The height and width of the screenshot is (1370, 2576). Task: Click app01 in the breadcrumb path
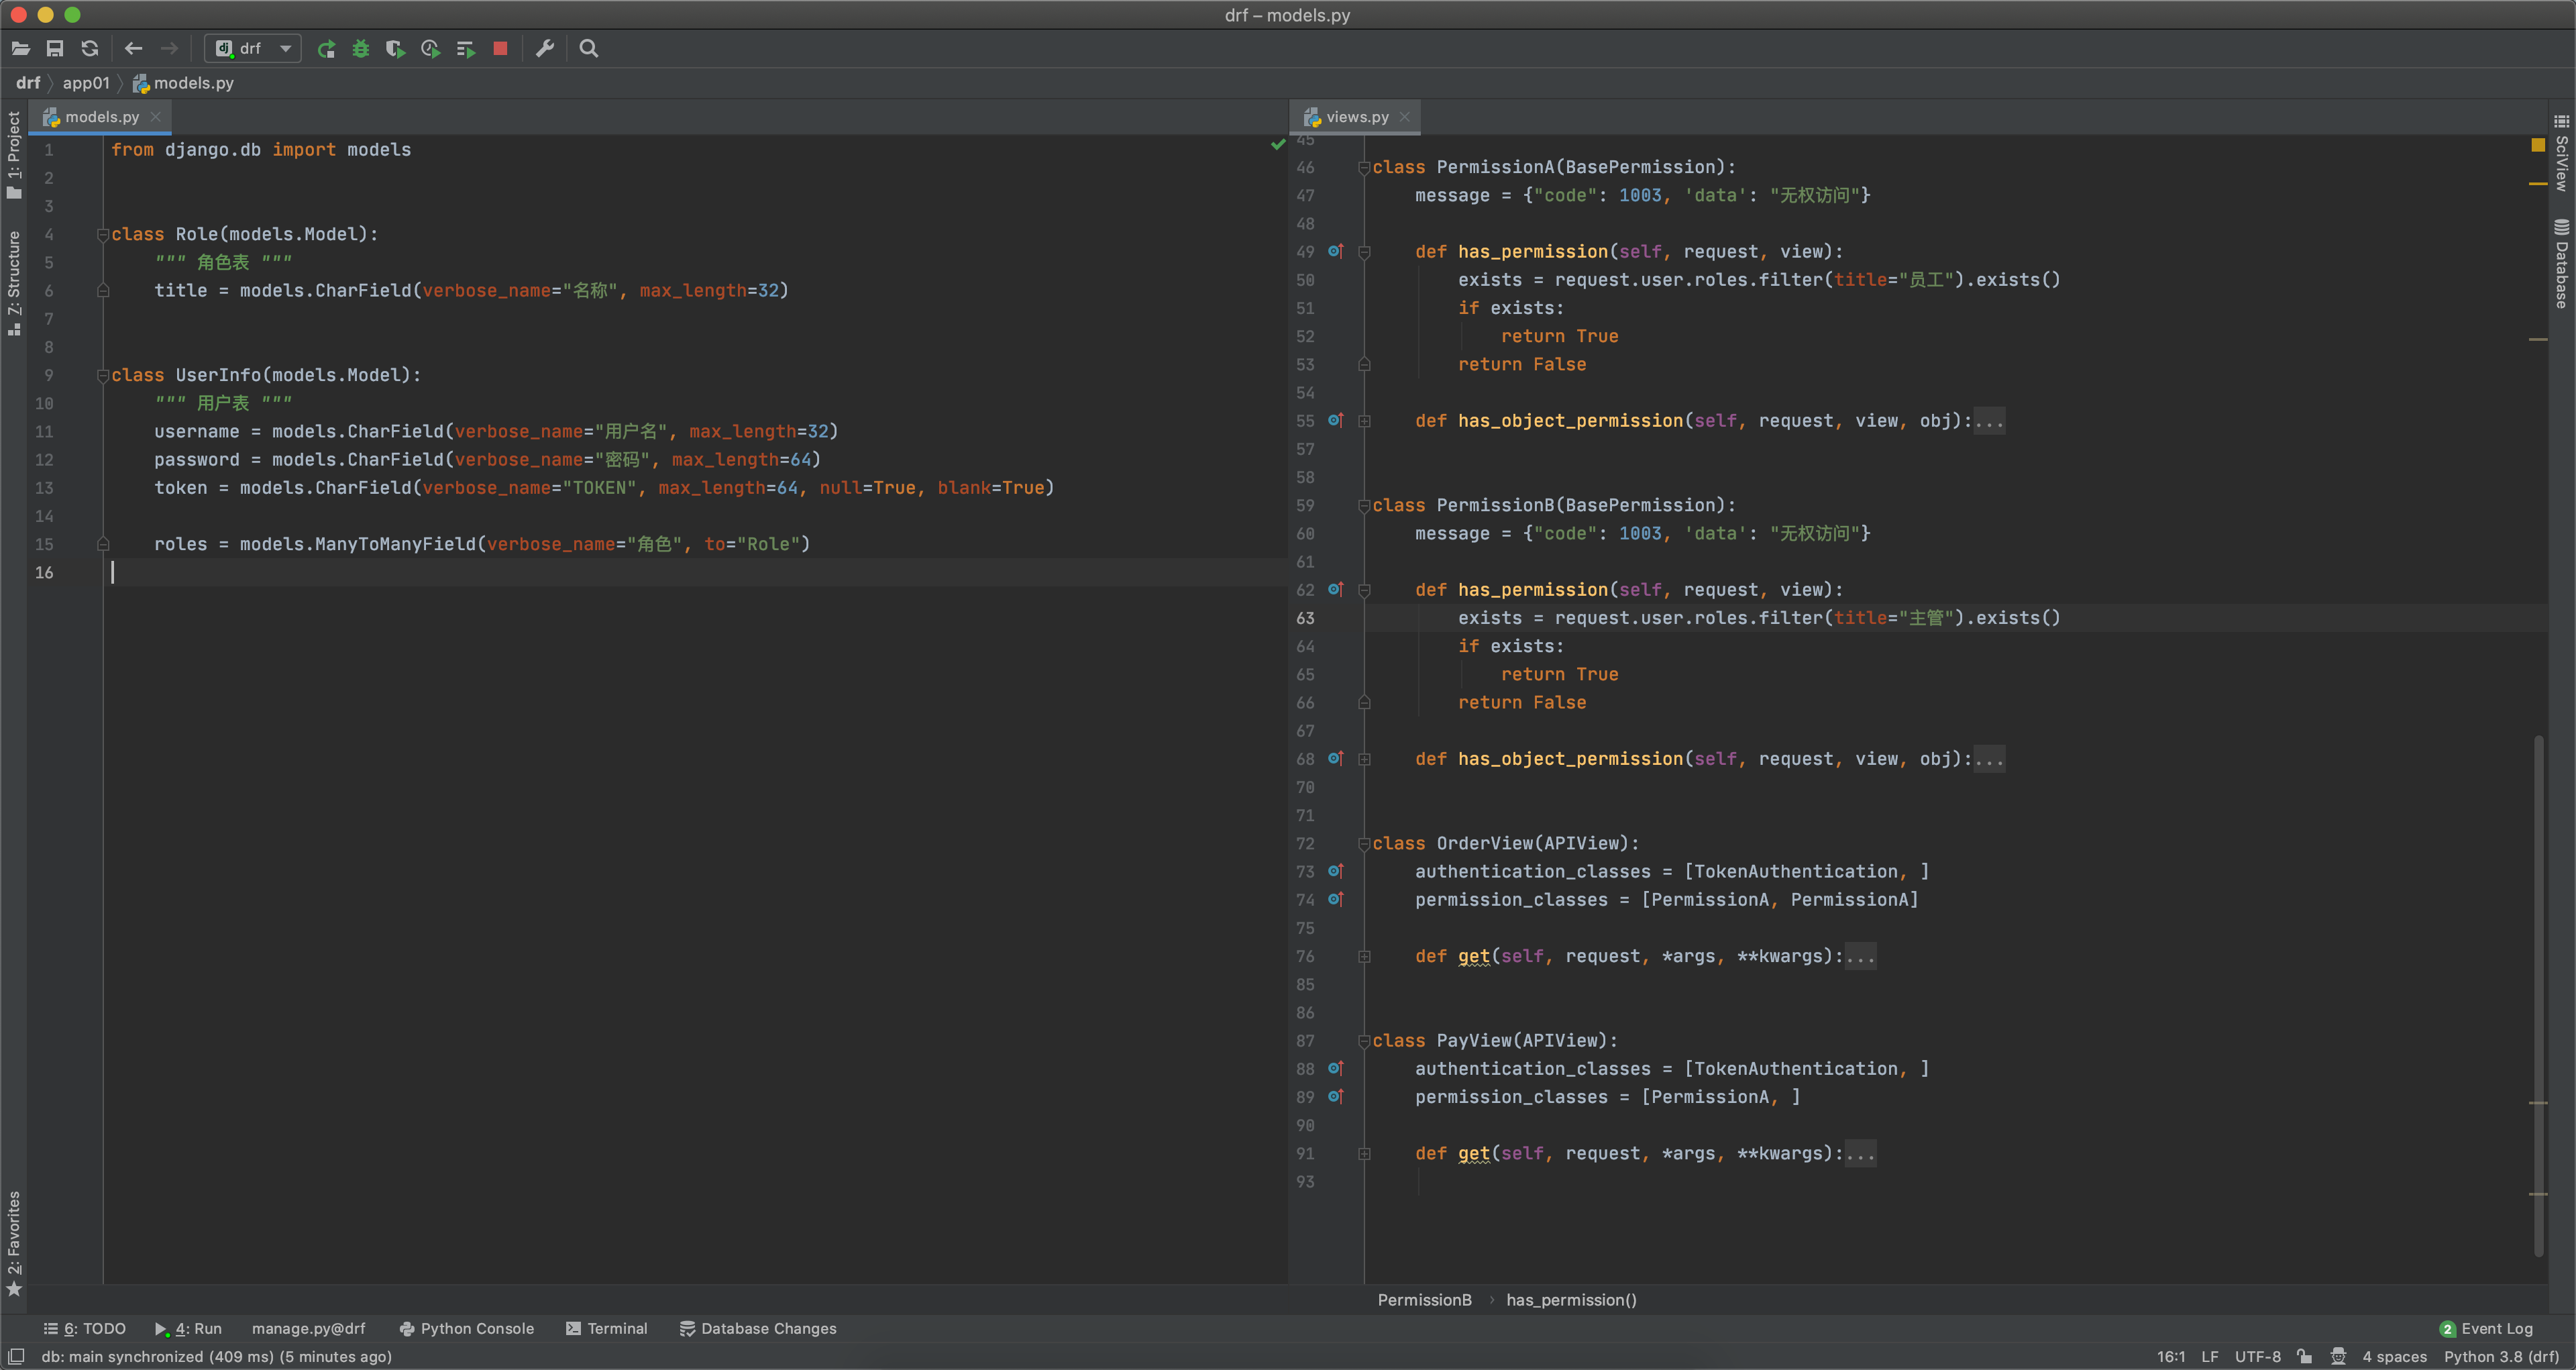click(x=86, y=83)
